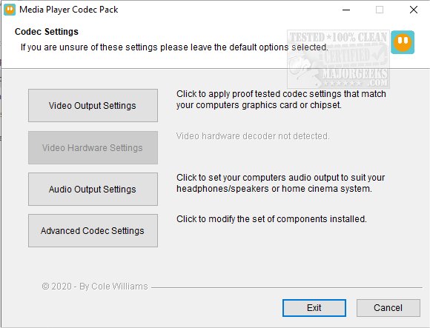Open Audio Output Settings
430x328 pixels.
[x=93, y=190]
